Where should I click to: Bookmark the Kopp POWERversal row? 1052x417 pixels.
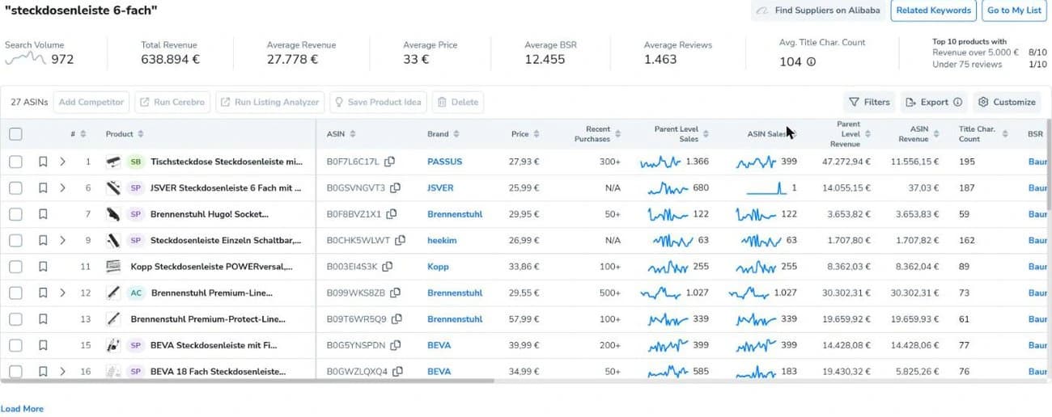tap(43, 267)
